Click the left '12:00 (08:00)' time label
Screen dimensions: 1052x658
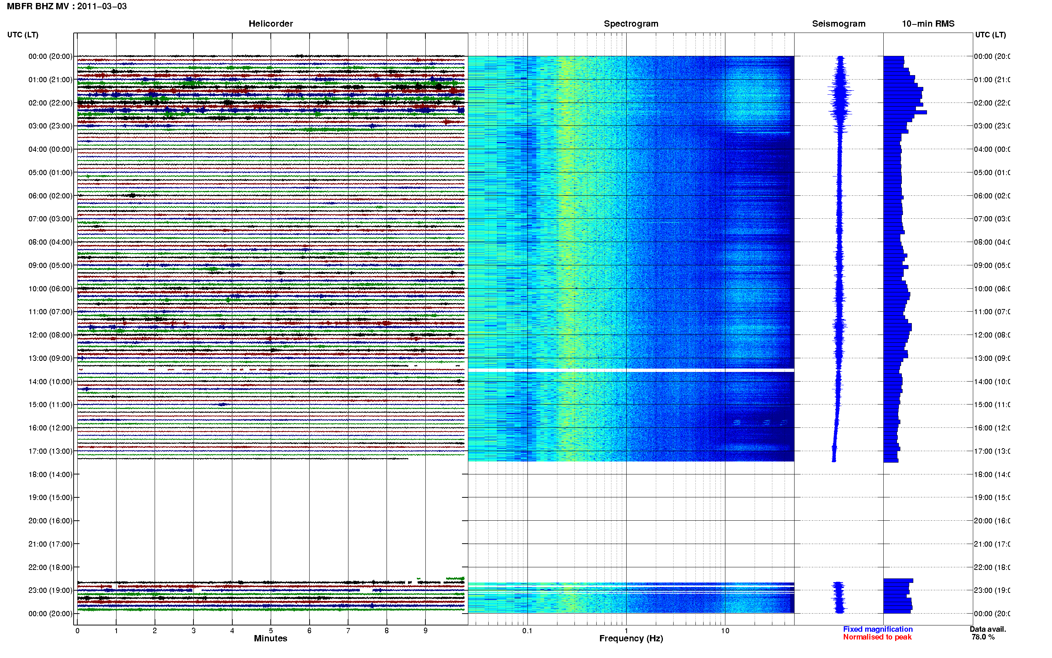point(50,335)
